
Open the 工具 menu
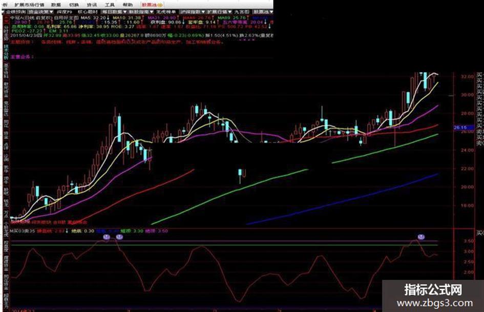(110, 4)
